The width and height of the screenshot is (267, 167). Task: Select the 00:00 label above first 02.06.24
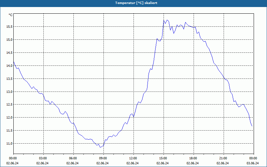click(x=14, y=158)
